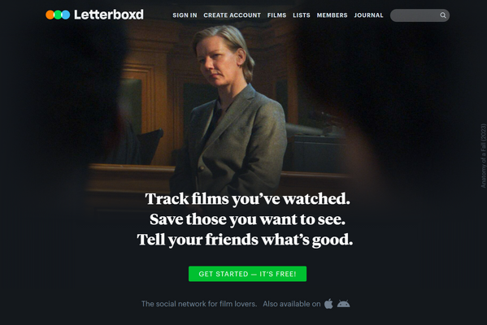Click the Anatomy of a Fall (2023) caption
Viewport: 487px width, 325px height.
(483, 155)
